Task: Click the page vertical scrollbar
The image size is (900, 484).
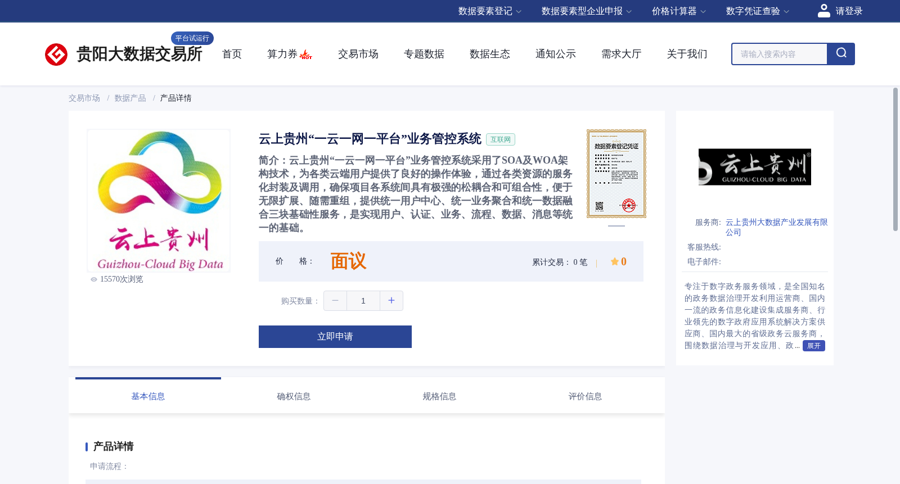Action: point(895,159)
